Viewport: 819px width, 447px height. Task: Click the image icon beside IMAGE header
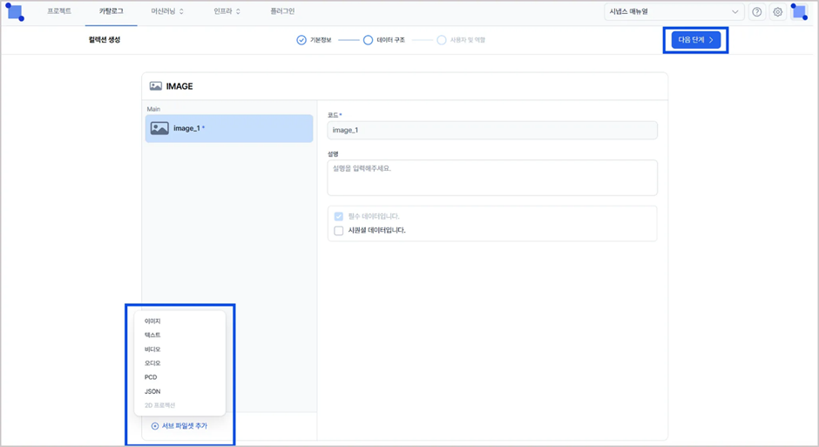coord(156,86)
